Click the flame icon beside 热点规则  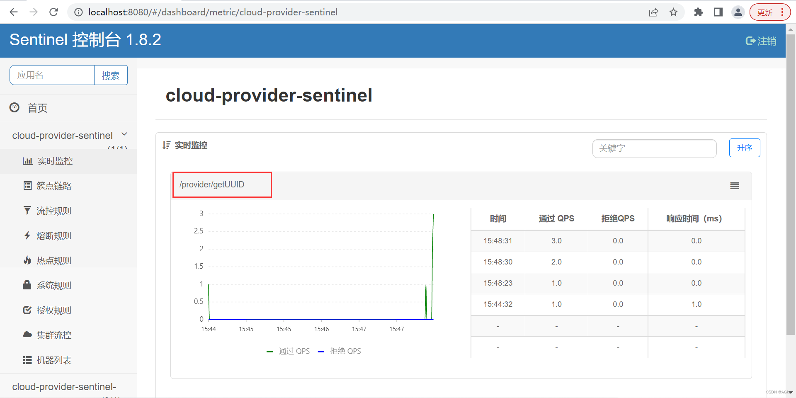pyautogui.click(x=27, y=260)
